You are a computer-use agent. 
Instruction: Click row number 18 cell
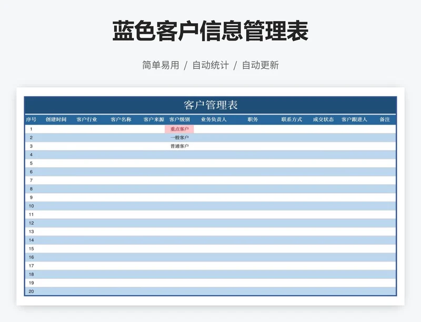[31, 274]
